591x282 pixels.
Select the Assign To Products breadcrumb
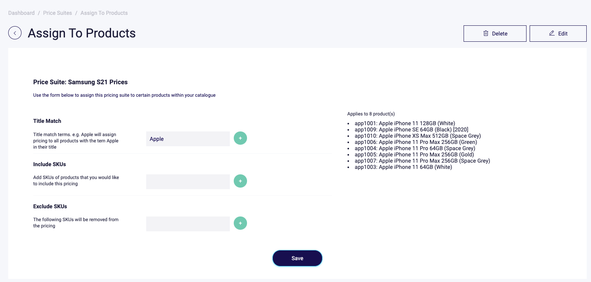[x=104, y=13]
